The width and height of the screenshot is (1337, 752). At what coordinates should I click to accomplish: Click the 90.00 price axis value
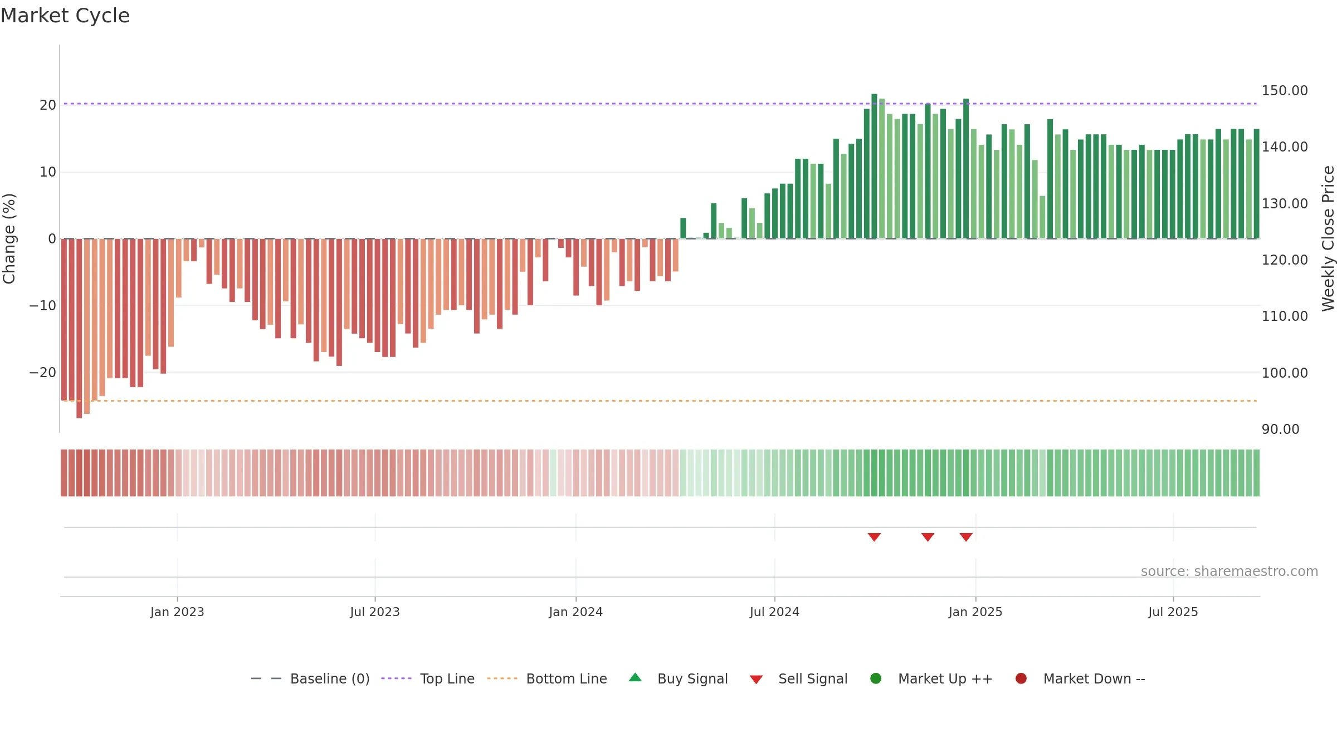(x=1280, y=429)
